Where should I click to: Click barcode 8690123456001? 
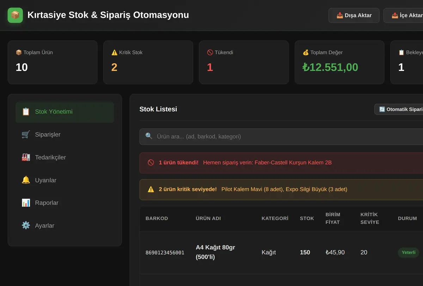point(165,252)
